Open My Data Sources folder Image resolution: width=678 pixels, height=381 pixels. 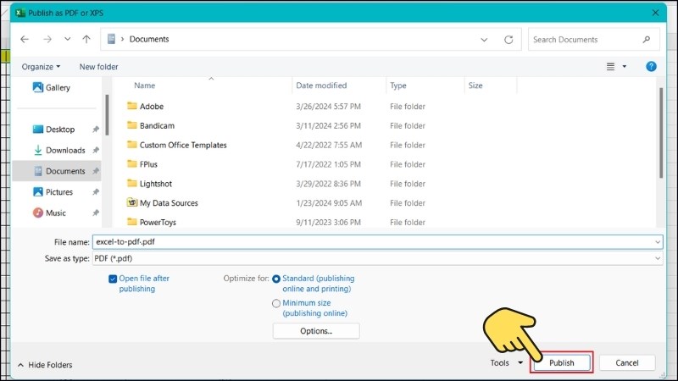(x=168, y=203)
